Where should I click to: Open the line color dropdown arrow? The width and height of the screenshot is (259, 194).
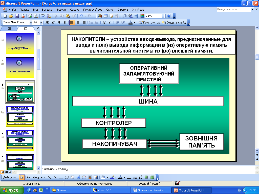(116, 177)
